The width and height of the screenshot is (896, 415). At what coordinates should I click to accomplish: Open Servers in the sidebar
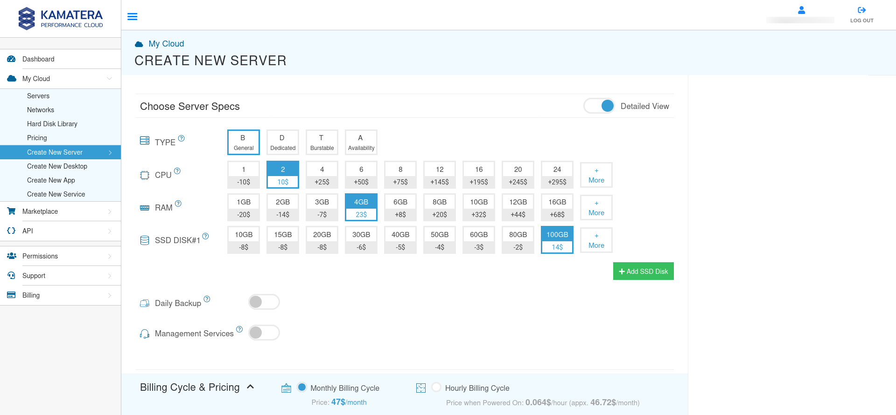[38, 96]
